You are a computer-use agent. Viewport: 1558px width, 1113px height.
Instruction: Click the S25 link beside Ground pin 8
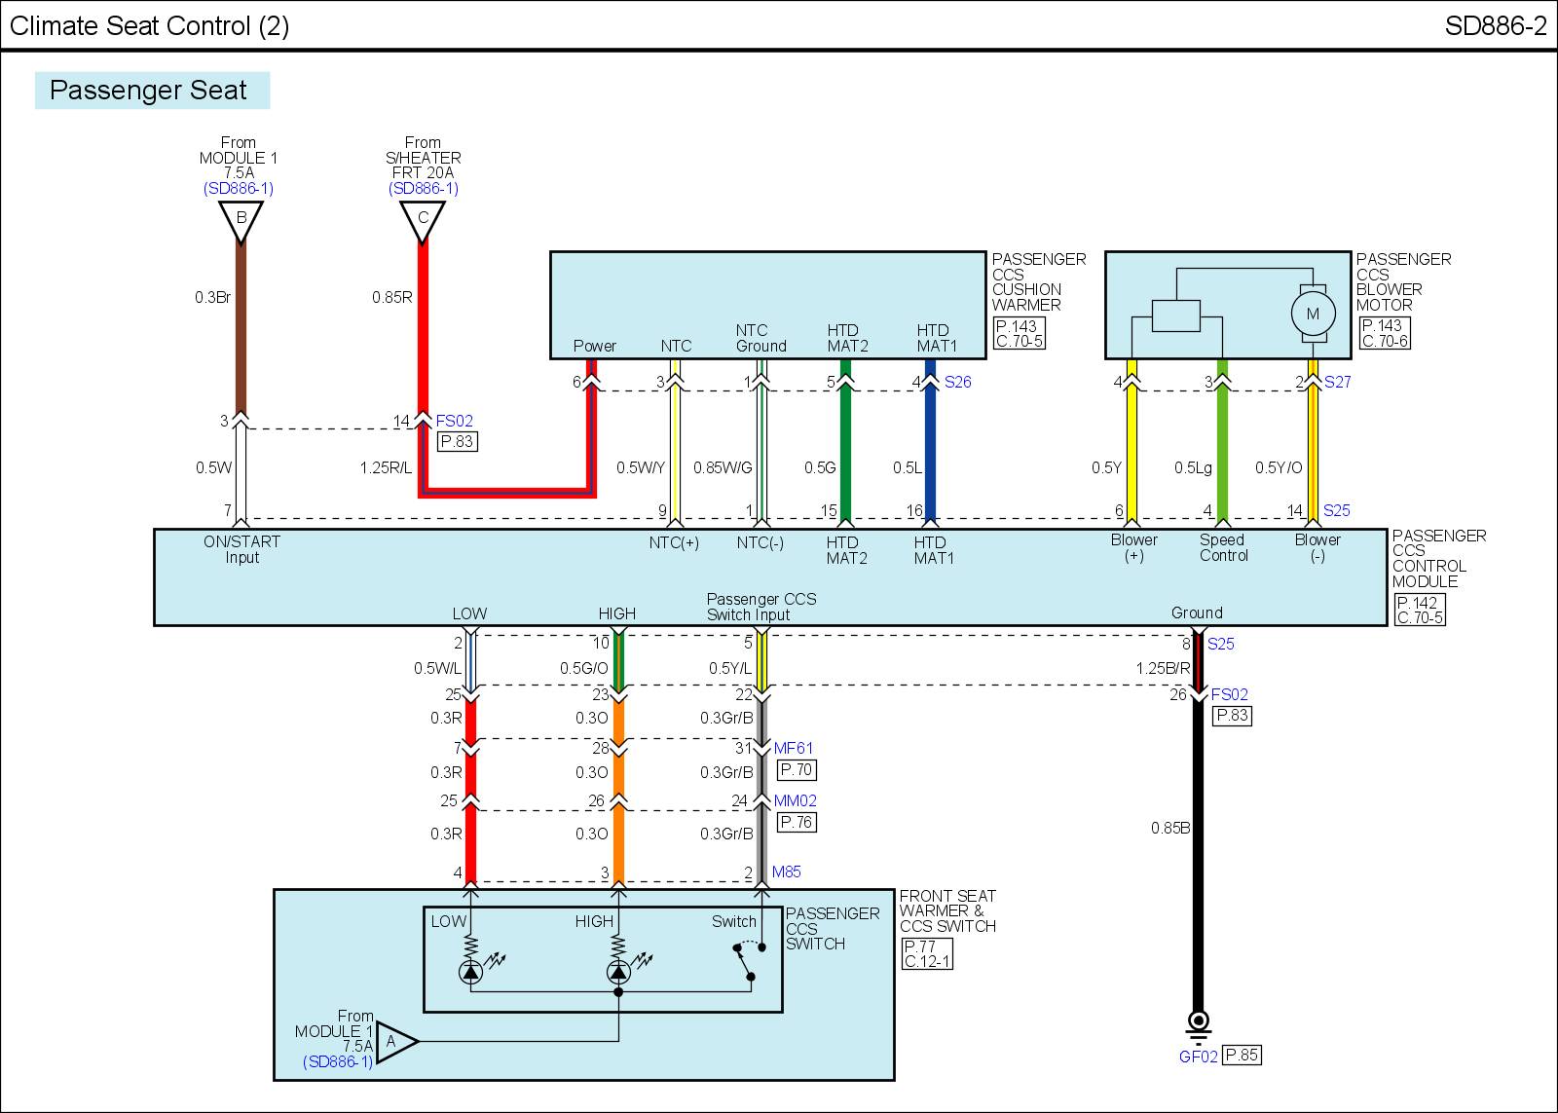[x=1221, y=645]
